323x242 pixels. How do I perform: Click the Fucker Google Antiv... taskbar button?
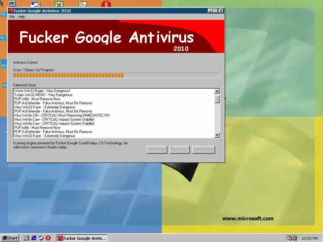pos(82,238)
